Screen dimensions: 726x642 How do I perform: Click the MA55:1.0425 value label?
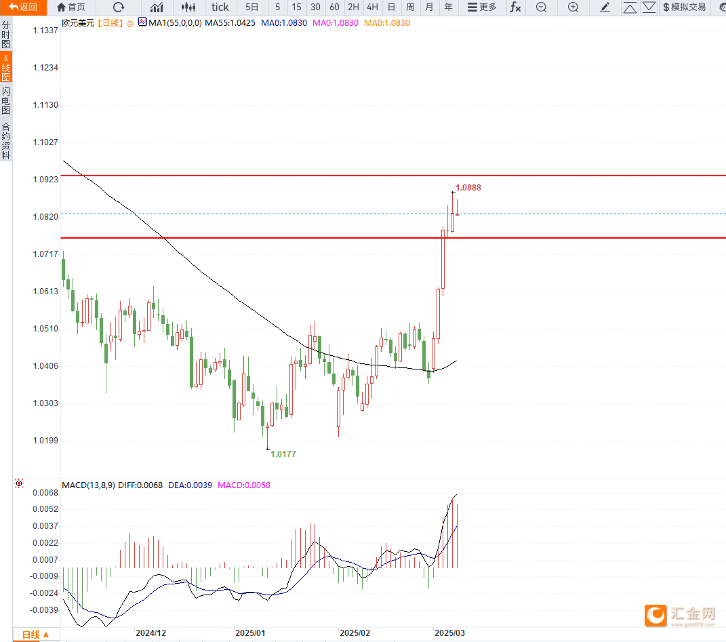coord(230,22)
